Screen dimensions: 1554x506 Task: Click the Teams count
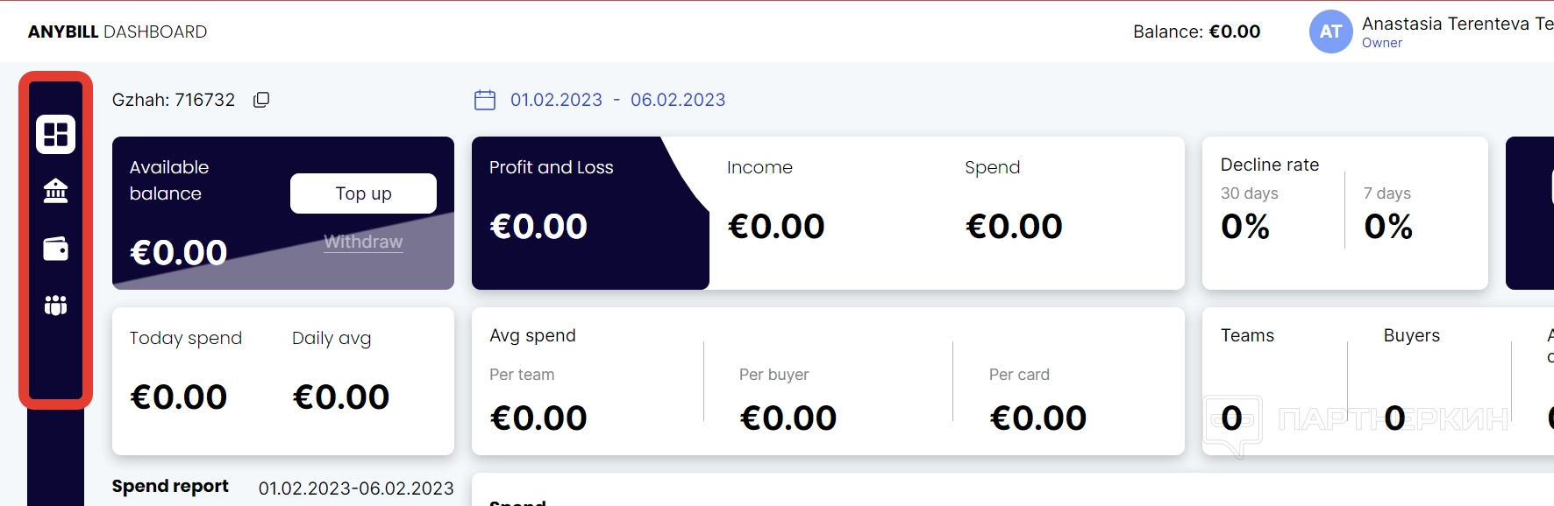(1231, 418)
